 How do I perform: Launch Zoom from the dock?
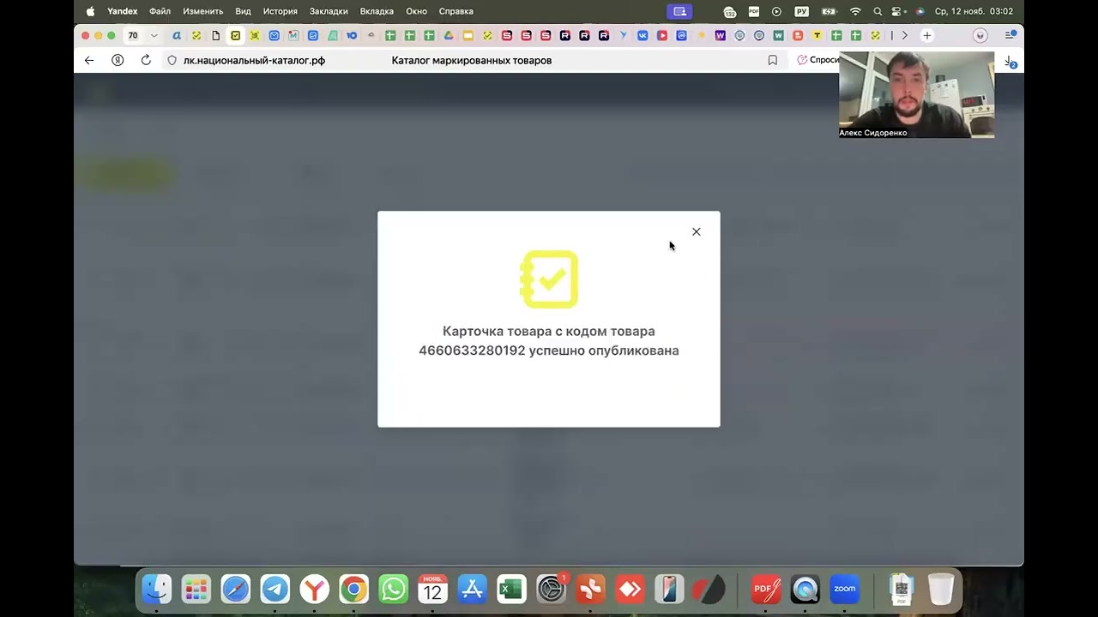(844, 589)
